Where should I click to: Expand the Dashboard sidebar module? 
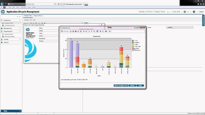(x=11, y=20)
